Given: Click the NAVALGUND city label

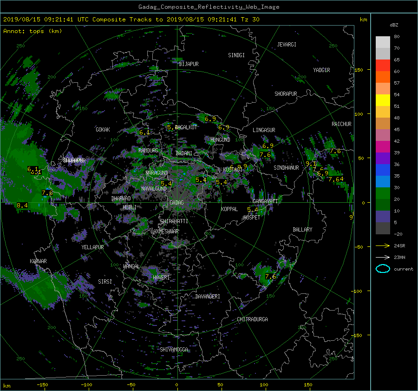Looking at the screenshot, I should [154, 189].
